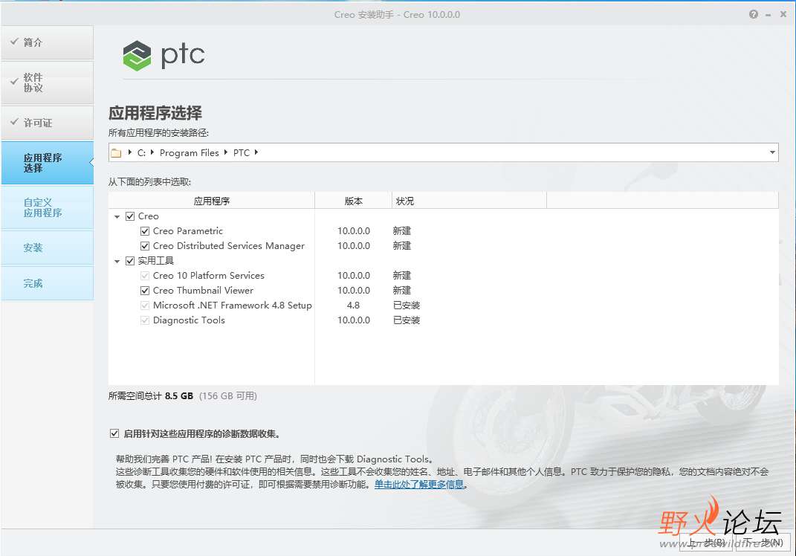
Task: Click Program Files path segment
Action: (x=190, y=153)
